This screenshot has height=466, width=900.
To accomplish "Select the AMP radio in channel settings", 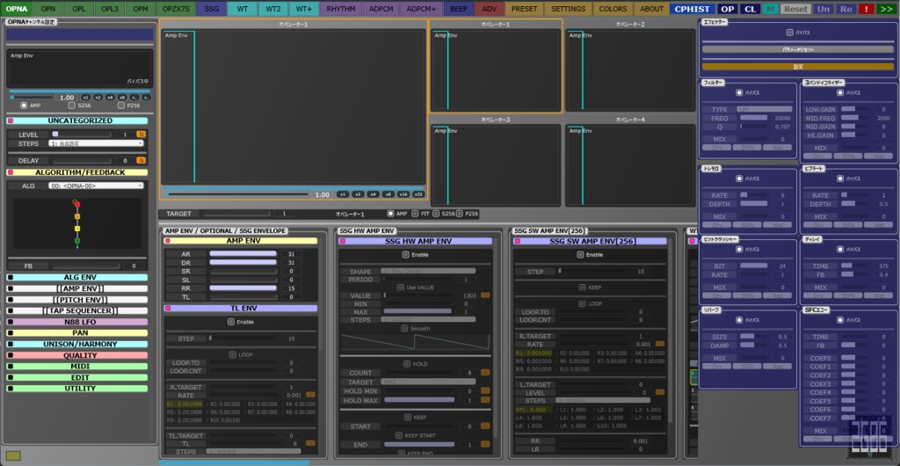I will point(24,106).
